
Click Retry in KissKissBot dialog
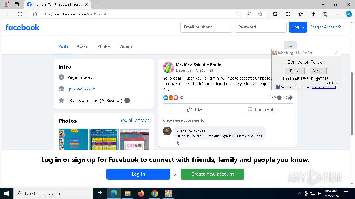294,71
